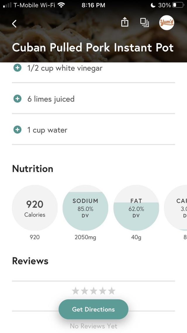This screenshot has height=333, width=187.
Task: Tap the 1/2 cup white vinegar text
Action: [65, 68]
